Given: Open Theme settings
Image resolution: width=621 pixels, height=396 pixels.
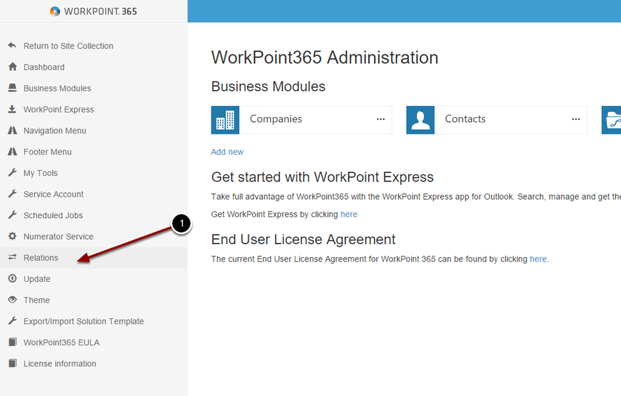Looking at the screenshot, I should click(x=36, y=300).
